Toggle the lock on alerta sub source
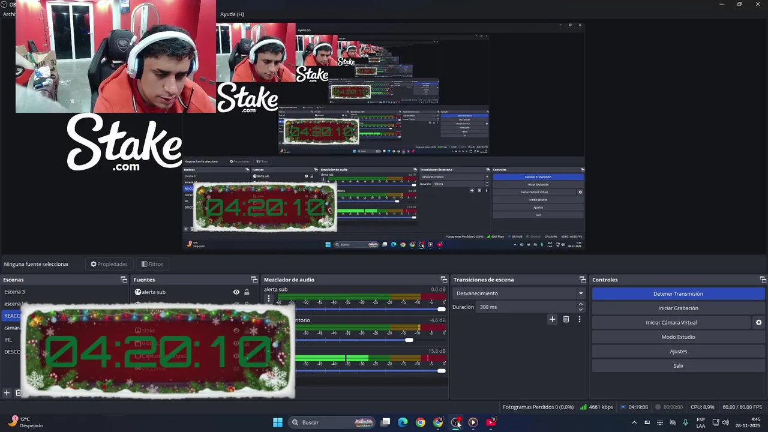Viewport: 768px width, 432px height. tap(247, 292)
